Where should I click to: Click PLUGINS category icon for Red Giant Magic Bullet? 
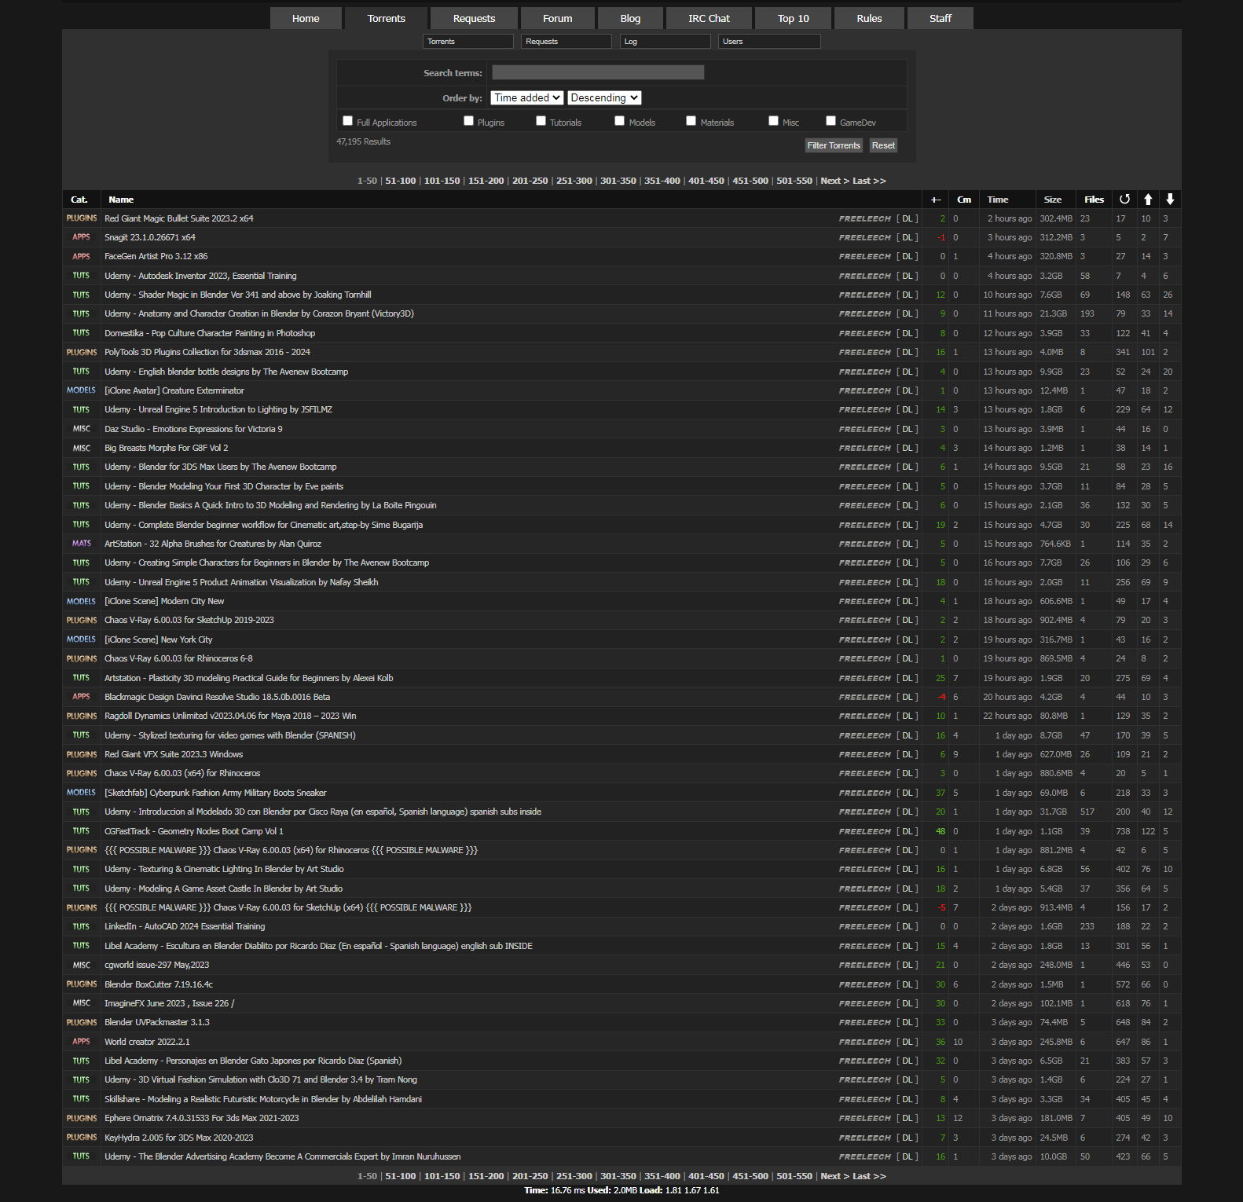[82, 218]
